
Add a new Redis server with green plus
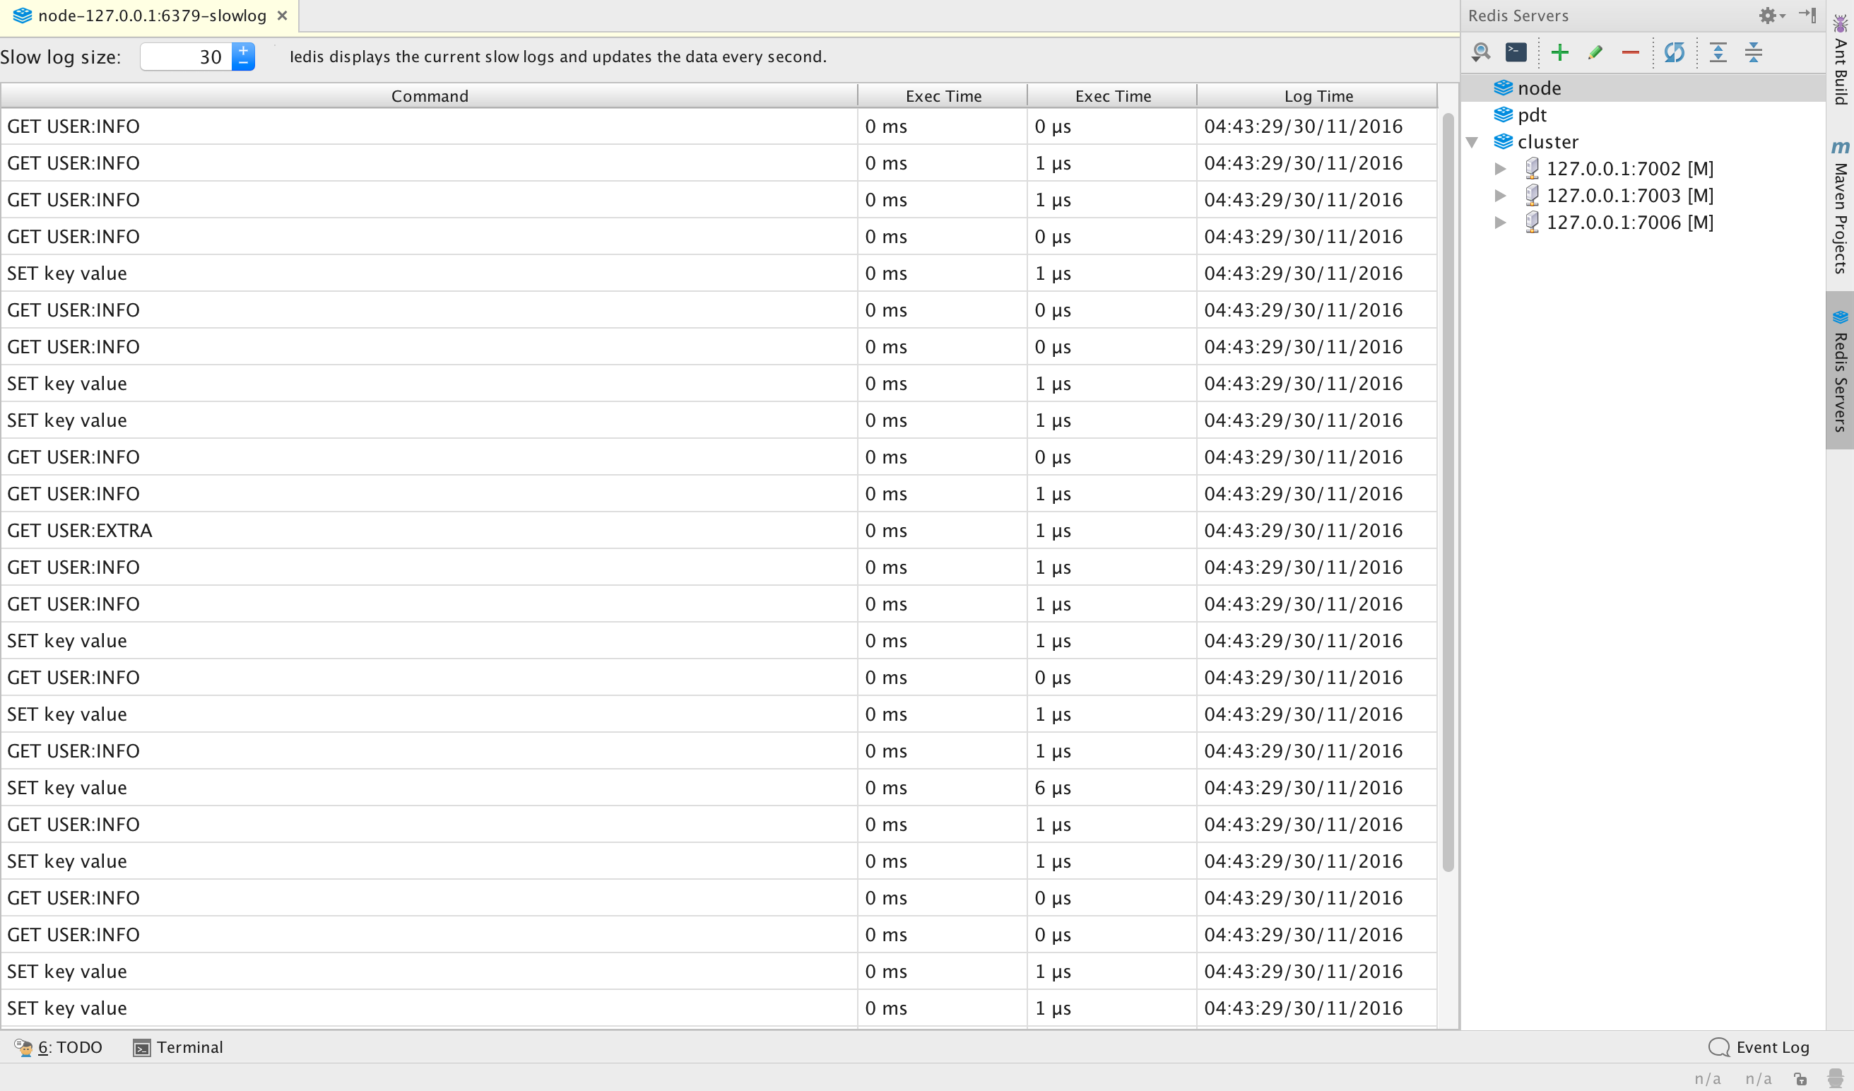coord(1559,52)
